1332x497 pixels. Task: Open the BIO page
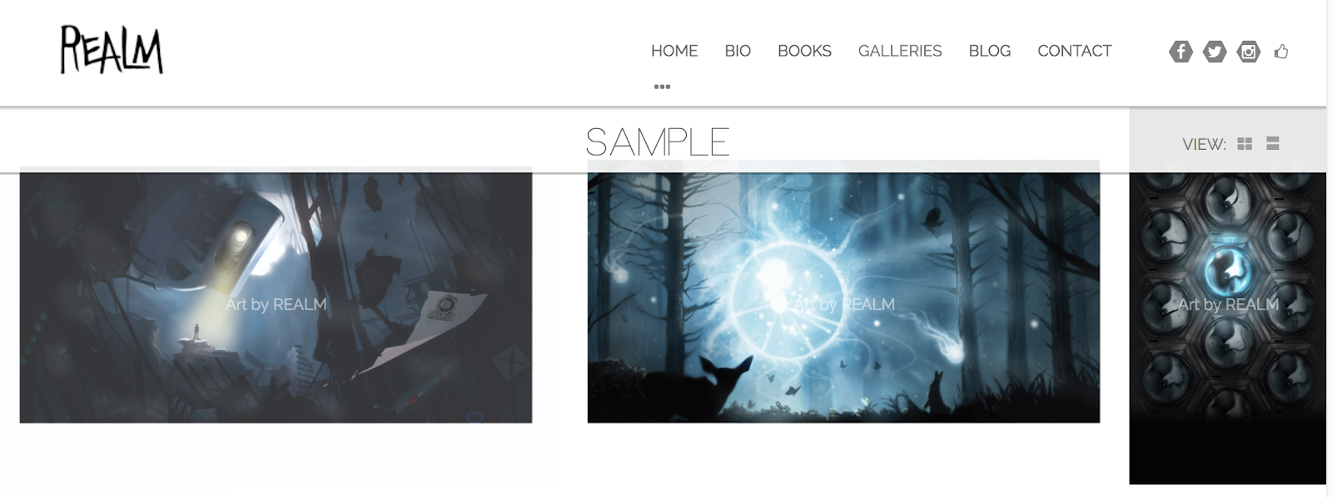pyautogui.click(x=738, y=51)
